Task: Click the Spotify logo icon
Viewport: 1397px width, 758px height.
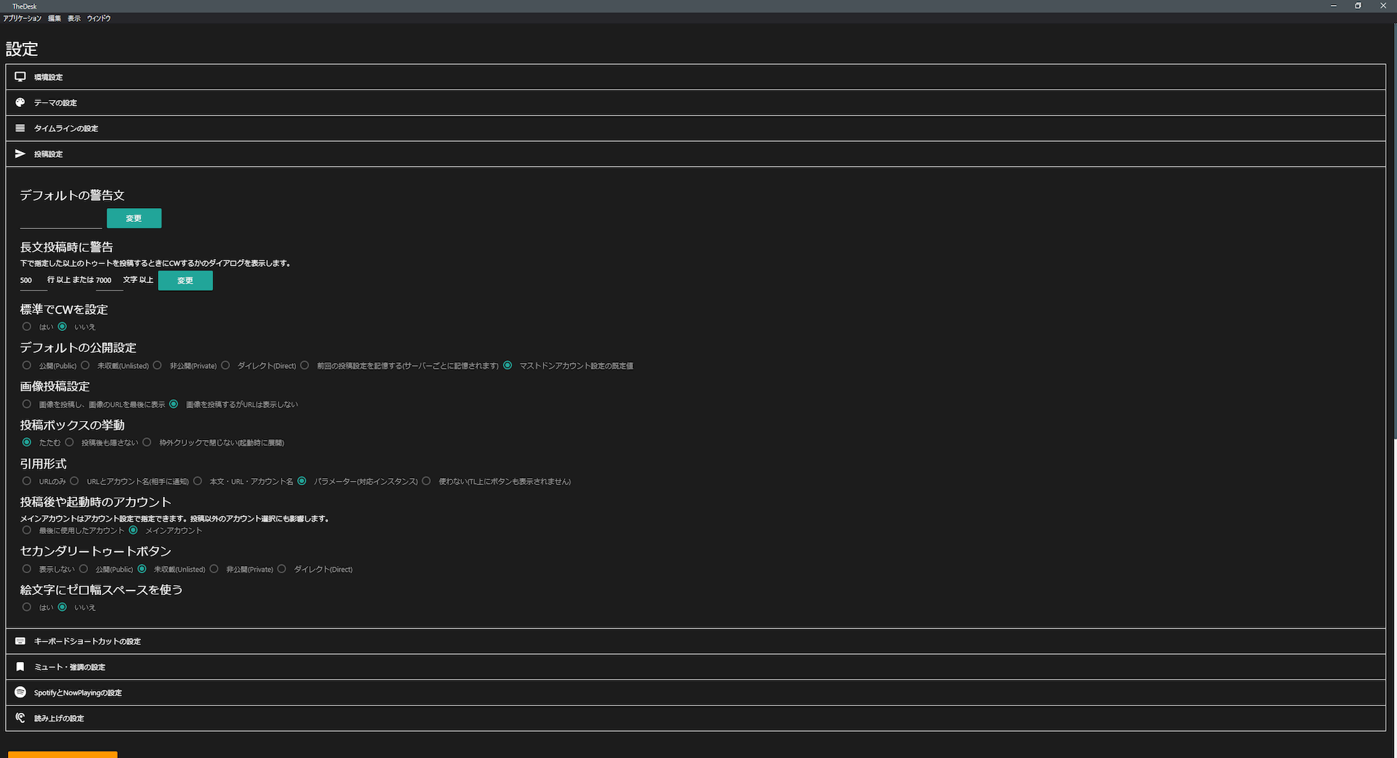Action: [x=20, y=692]
